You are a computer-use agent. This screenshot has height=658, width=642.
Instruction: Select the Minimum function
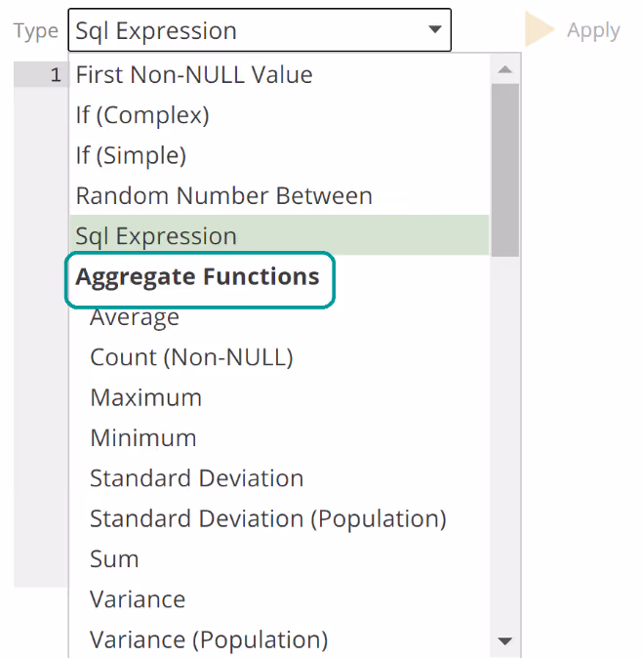click(142, 438)
